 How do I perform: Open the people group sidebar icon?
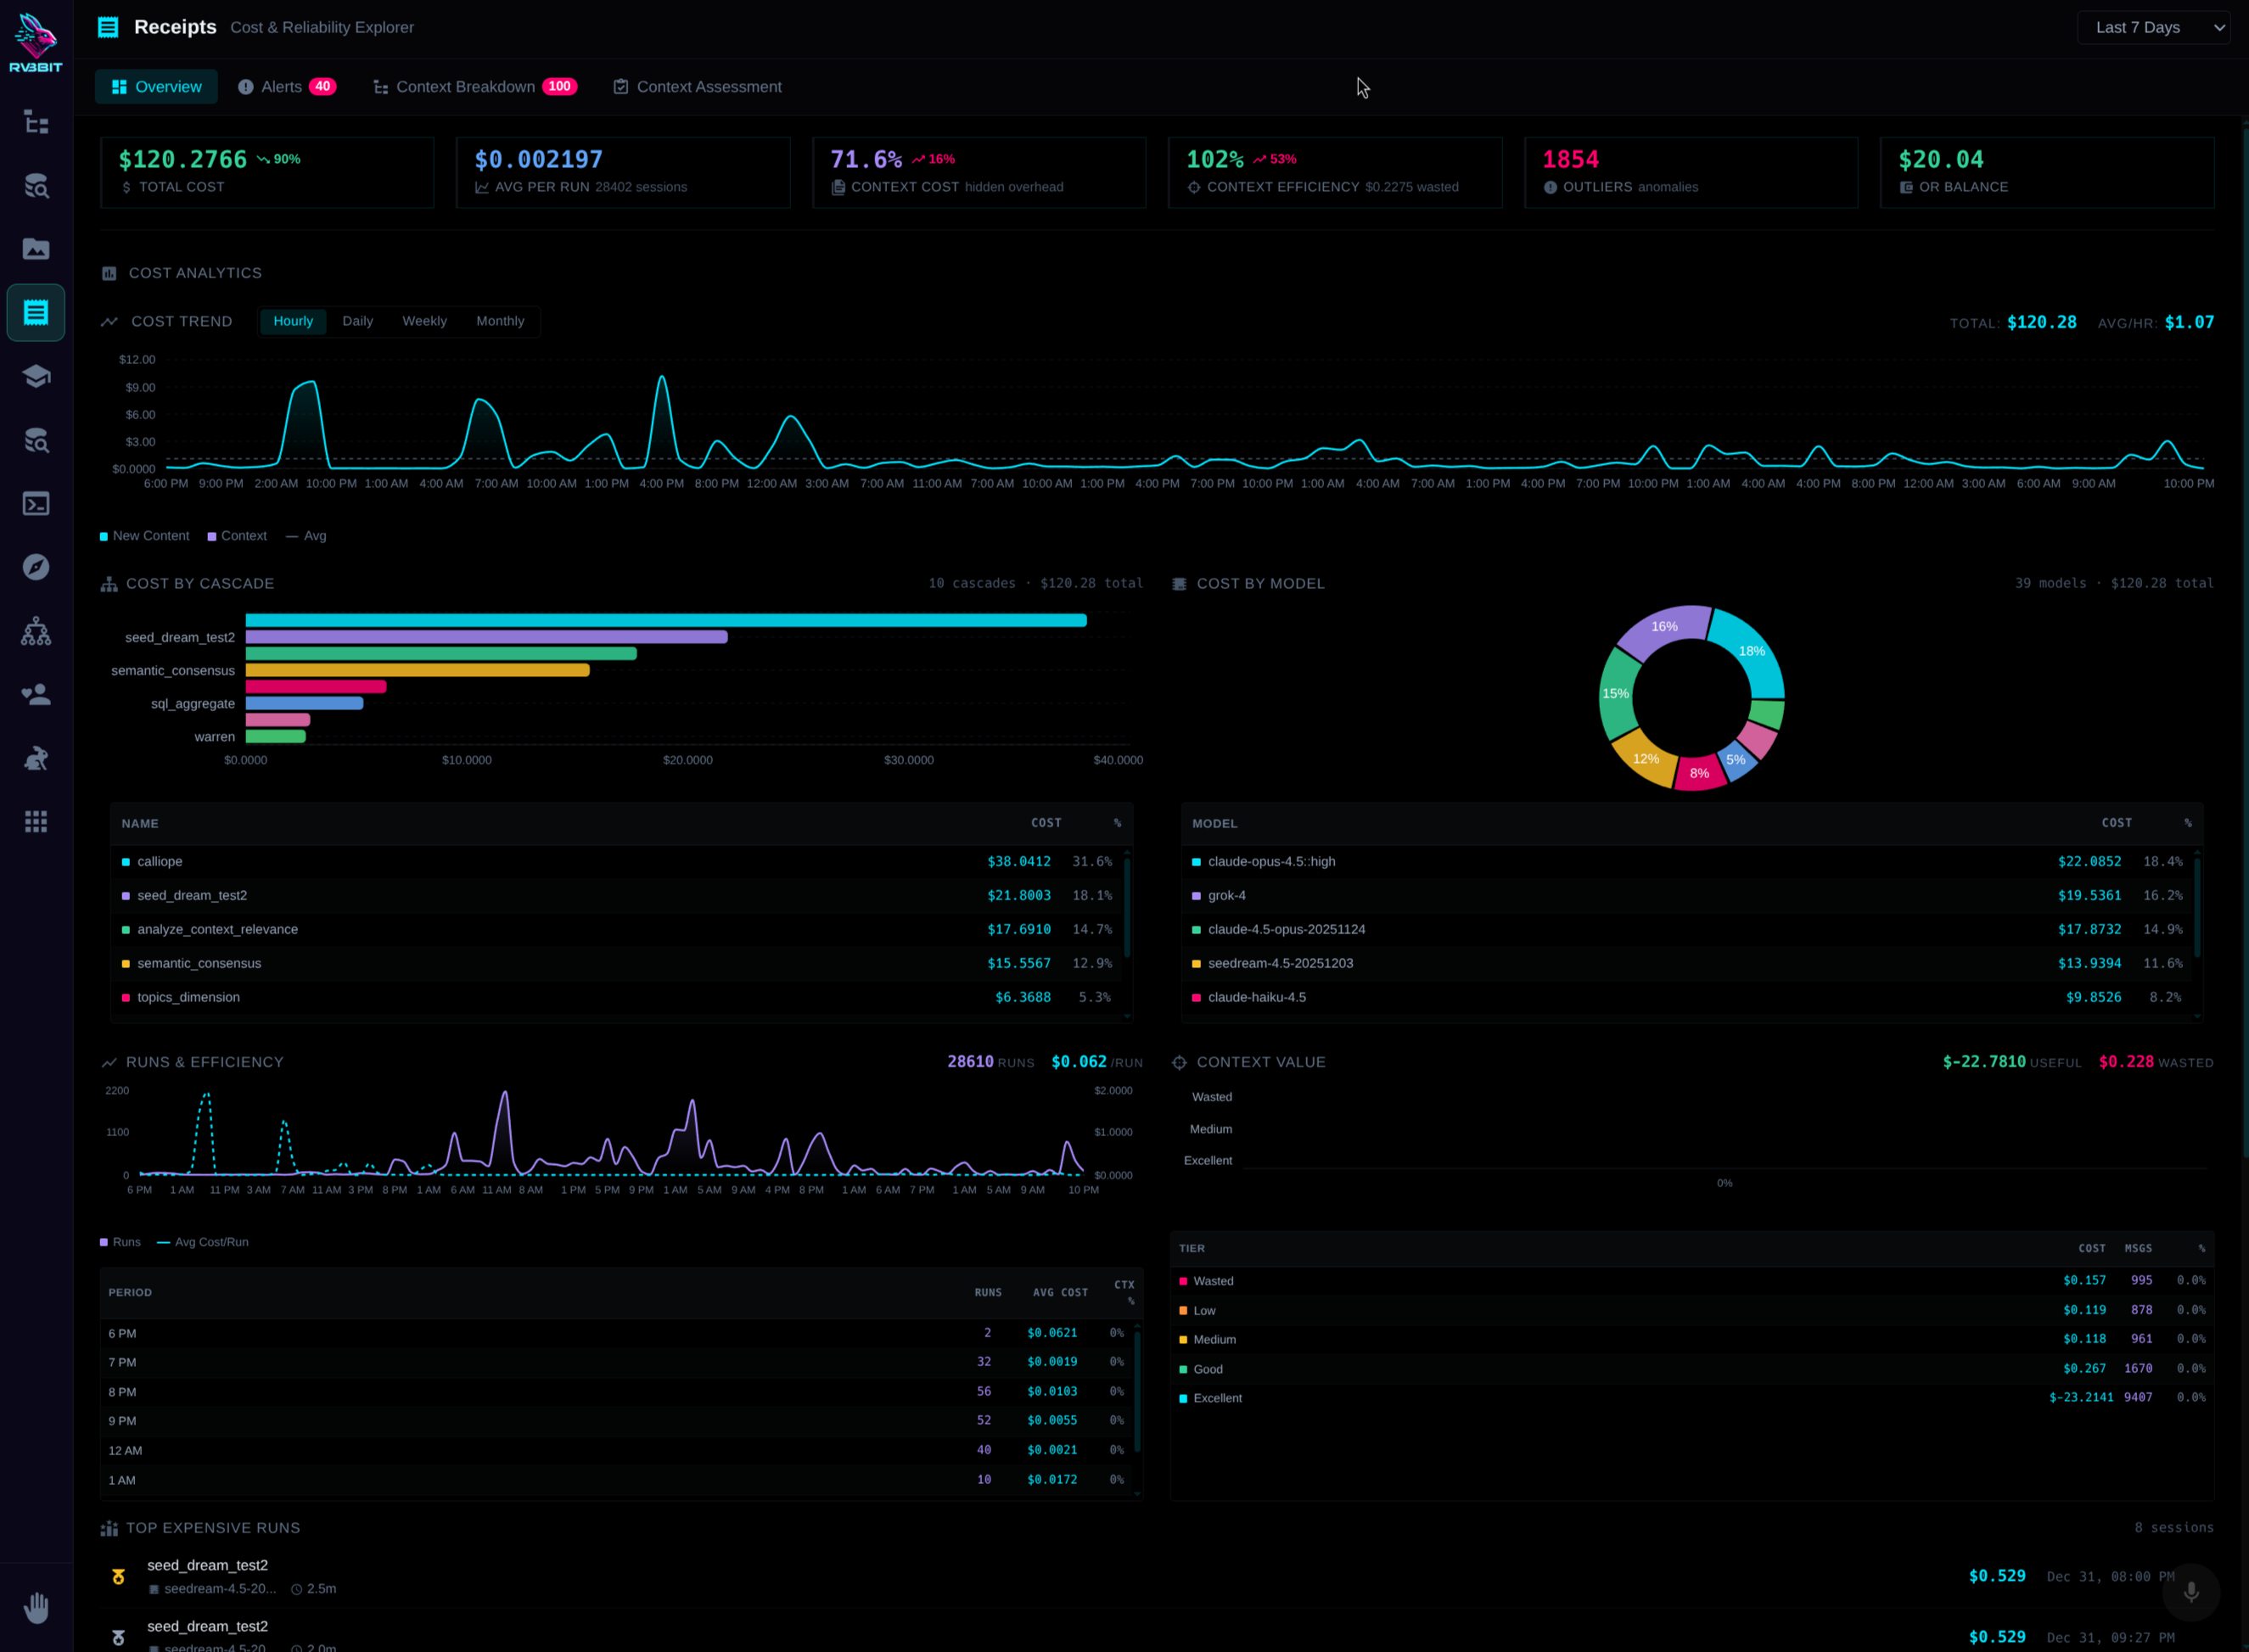[x=36, y=695]
